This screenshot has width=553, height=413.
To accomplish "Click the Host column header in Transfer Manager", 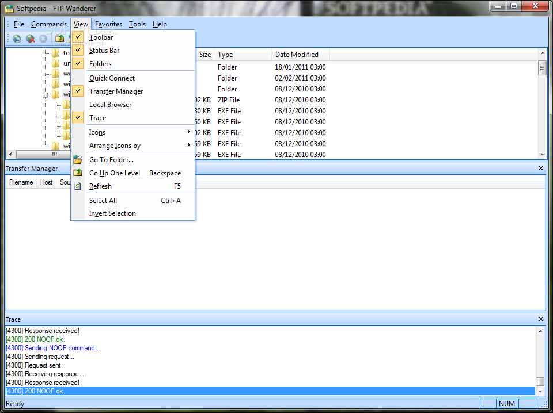I will tap(46, 182).
